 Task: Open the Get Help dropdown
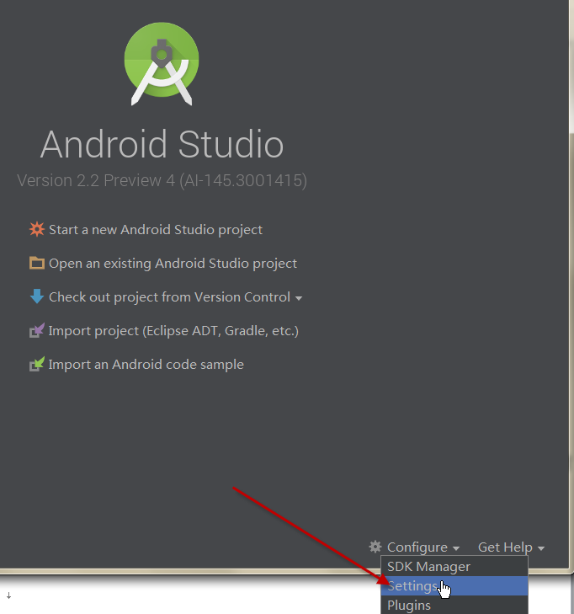(x=511, y=547)
